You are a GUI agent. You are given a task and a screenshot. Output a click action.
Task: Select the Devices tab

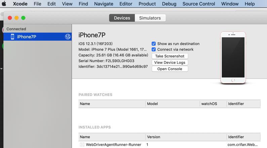click(x=122, y=18)
